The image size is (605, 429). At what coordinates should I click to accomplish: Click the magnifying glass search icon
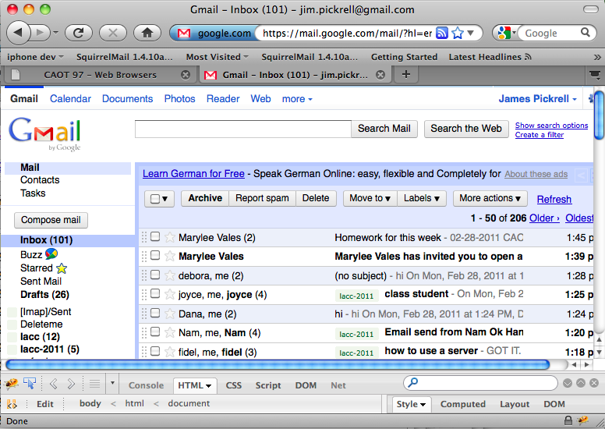586,33
